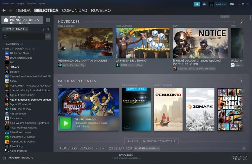Open the PCMark 10 game cover
252x164 pixels.
(168, 109)
